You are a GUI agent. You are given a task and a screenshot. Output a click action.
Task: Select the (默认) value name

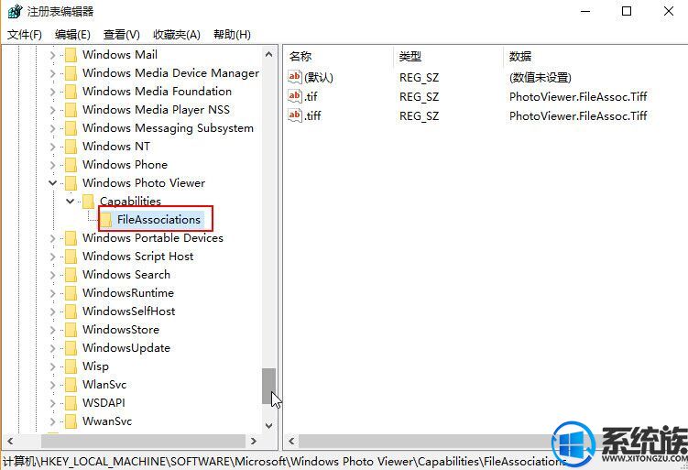(319, 78)
